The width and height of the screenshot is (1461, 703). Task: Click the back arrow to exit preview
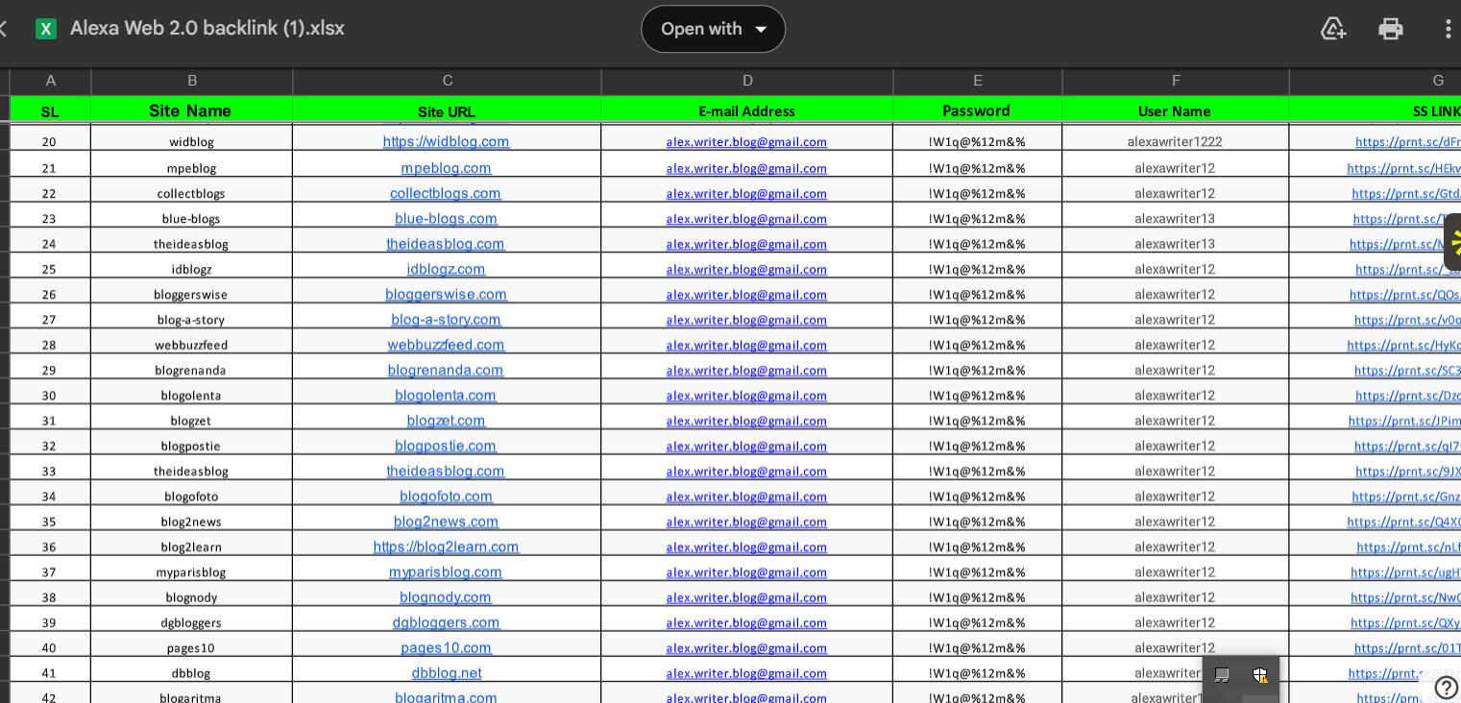3,29
